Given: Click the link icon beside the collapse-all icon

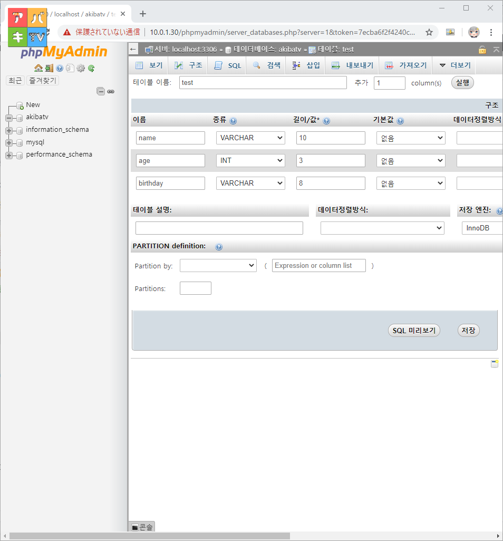Looking at the screenshot, I should point(111,91).
